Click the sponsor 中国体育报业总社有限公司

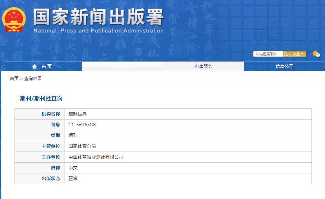pyautogui.click(x=96, y=157)
